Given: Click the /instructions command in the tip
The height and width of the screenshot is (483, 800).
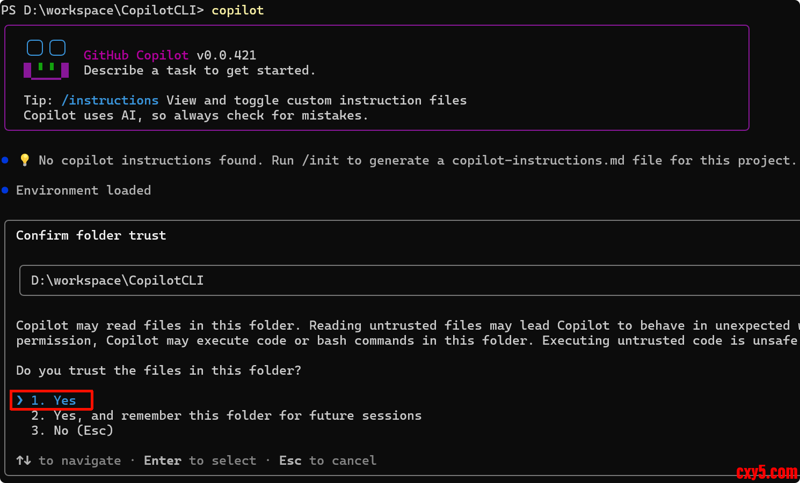Looking at the screenshot, I should pyautogui.click(x=110, y=100).
